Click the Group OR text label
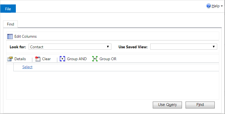The width and height of the screenshot is (225, 114). [x=108, y=59]
